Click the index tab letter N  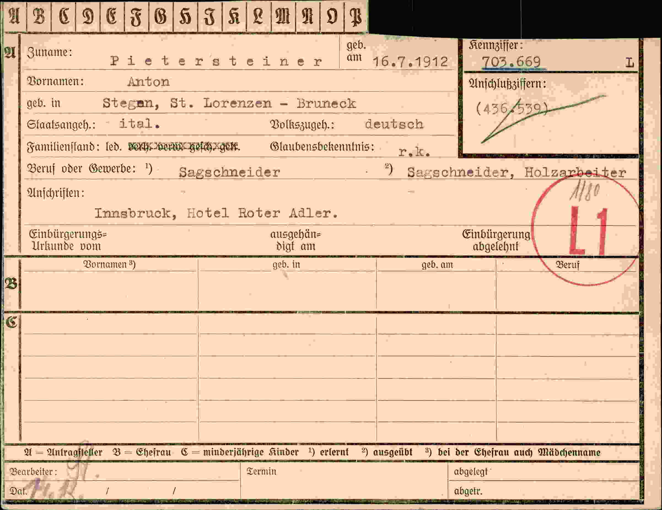tap(308, 16)
